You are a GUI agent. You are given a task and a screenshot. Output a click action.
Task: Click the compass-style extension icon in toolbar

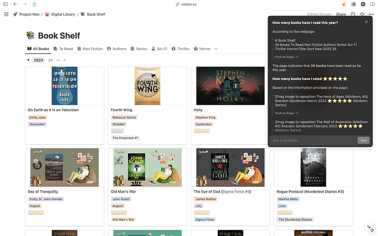point(353,4)
